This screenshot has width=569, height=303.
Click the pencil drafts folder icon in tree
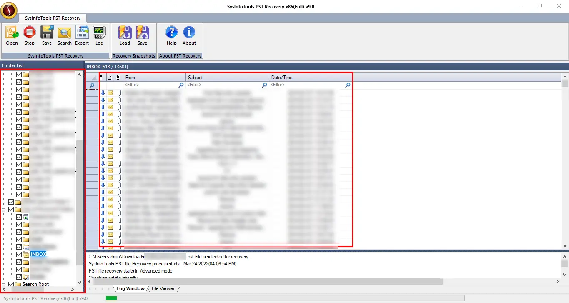[x=26, y=277]
